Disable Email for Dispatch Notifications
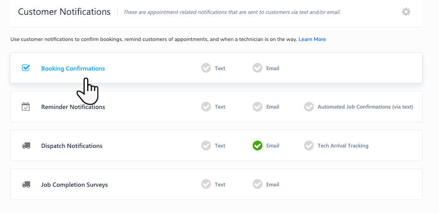 (257, 146)
